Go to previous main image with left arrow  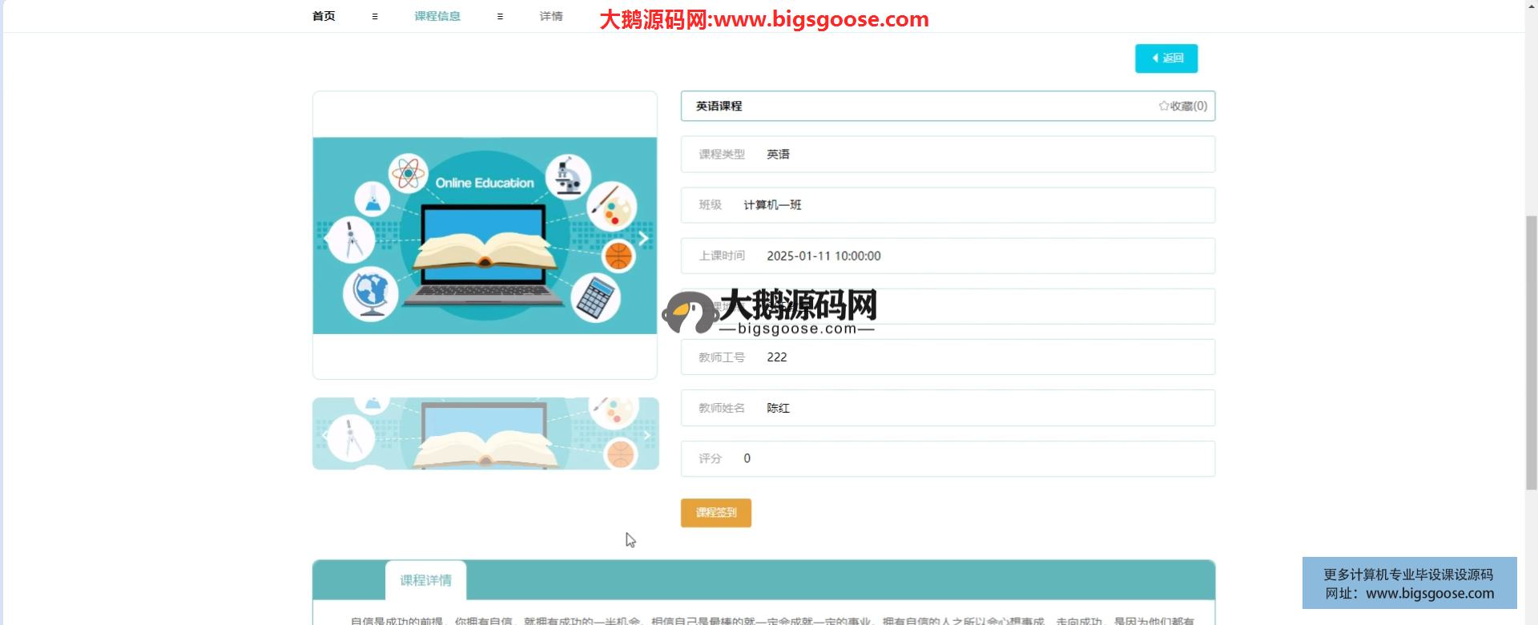click(x=326, y=239)
